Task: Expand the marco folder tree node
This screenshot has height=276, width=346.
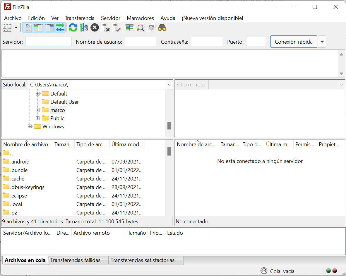Action: 37,110
